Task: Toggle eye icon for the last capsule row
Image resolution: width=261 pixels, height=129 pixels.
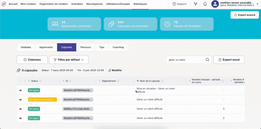Action: (x=21, y=118)
